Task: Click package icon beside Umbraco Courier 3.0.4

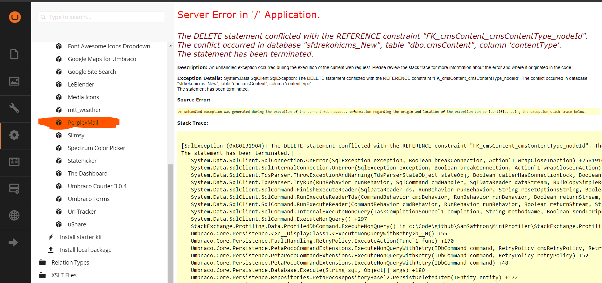Action: 59,186
